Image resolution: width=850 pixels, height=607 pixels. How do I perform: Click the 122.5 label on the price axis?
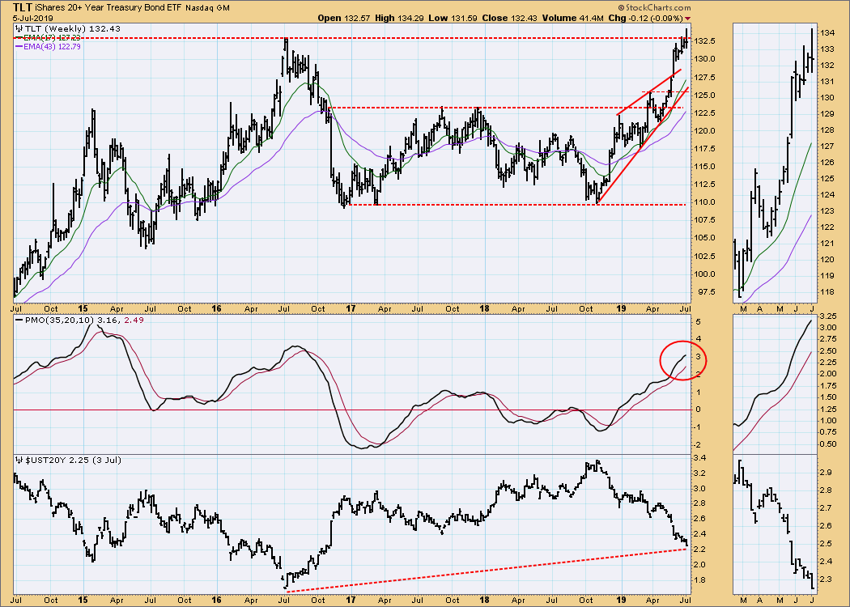point(705,112)
